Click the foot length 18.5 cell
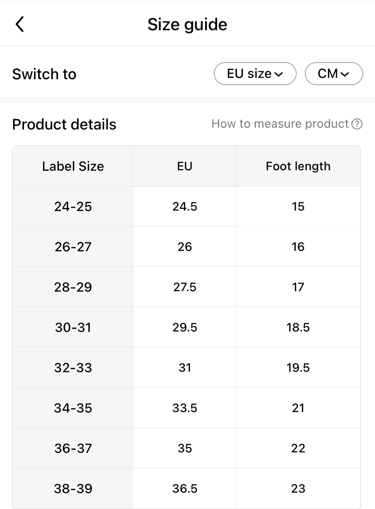The height and width of the screenshot is (509, 375). [x=298, y=327]
